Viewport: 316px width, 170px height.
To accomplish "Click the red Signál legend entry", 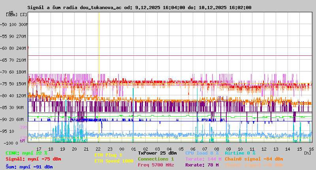I will click(33, 159).
